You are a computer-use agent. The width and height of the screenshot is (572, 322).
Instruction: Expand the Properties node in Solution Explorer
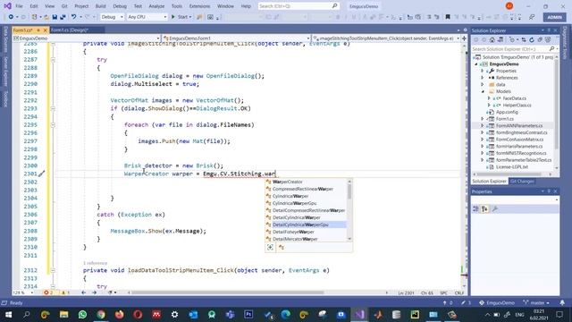(483, 71)
